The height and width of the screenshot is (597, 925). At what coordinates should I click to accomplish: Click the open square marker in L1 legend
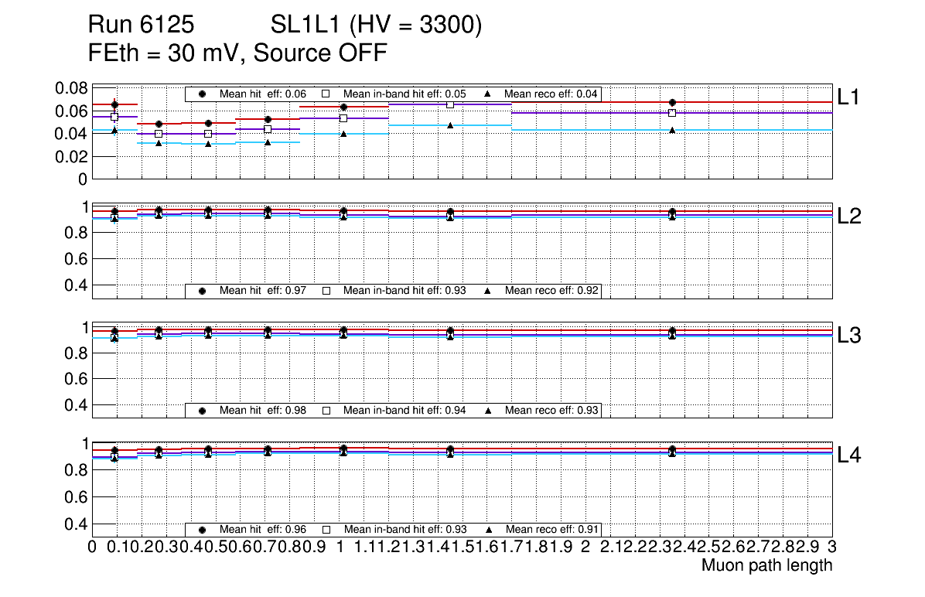(x=326, y=94)
